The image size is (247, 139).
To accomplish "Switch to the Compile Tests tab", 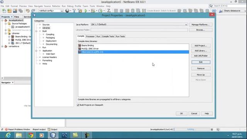I will [x=108, y=36].
